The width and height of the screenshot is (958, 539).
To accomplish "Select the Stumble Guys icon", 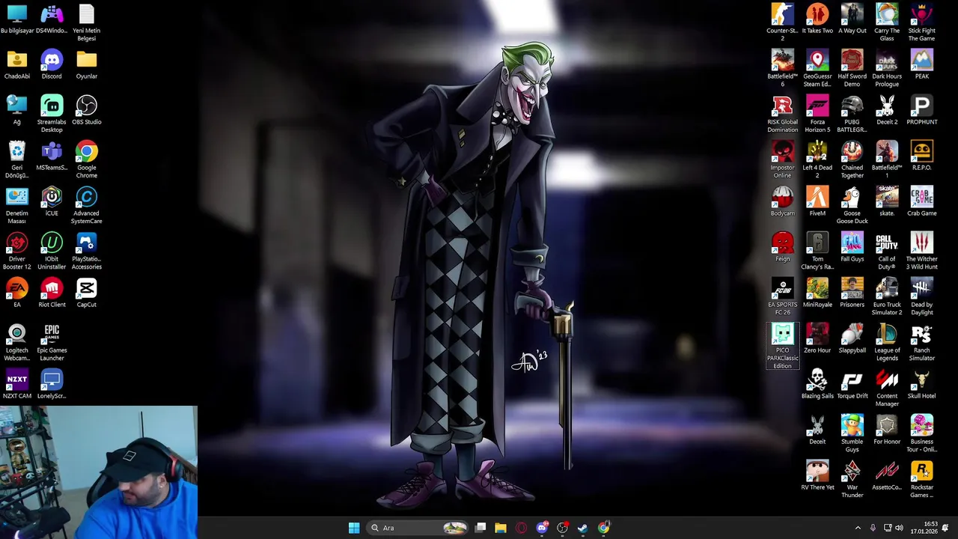I will pos(852,433).
